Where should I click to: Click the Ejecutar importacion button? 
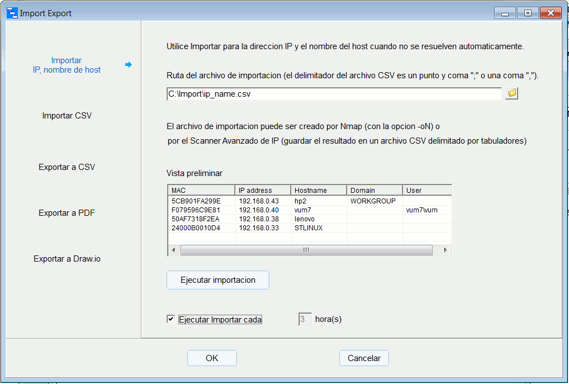(x=217, y=279)
